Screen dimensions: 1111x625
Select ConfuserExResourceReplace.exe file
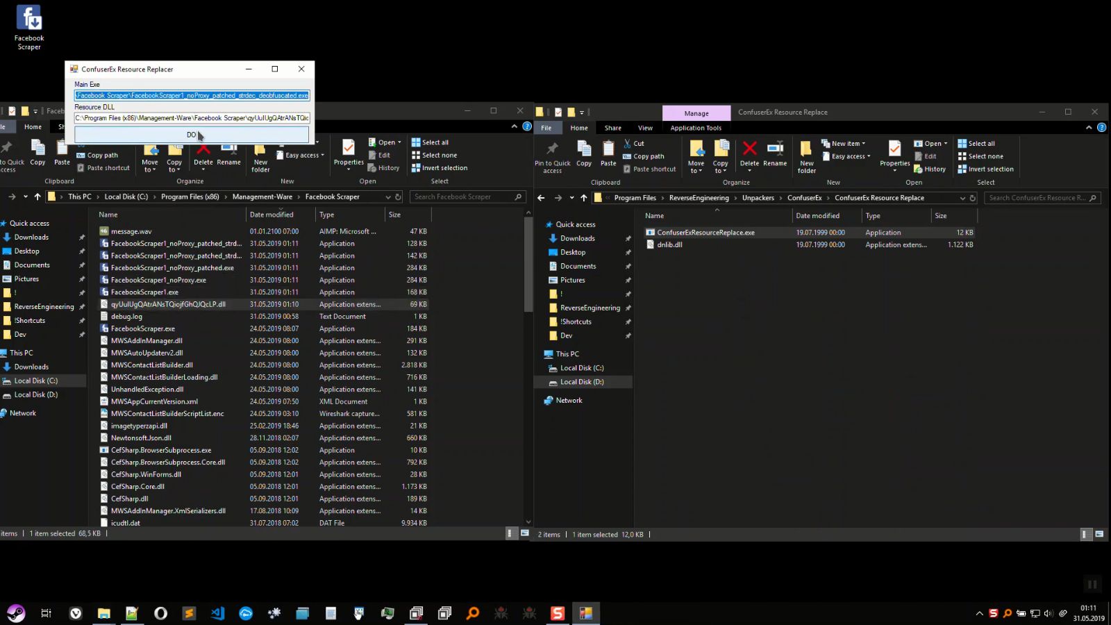(x=705, y=233)
